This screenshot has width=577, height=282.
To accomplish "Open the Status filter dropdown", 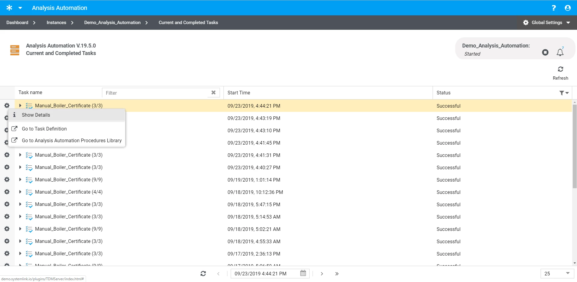I will coord(564,93).
